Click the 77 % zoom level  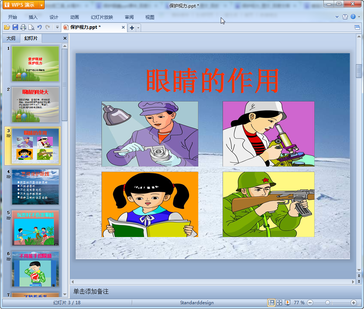pos(299,302)
